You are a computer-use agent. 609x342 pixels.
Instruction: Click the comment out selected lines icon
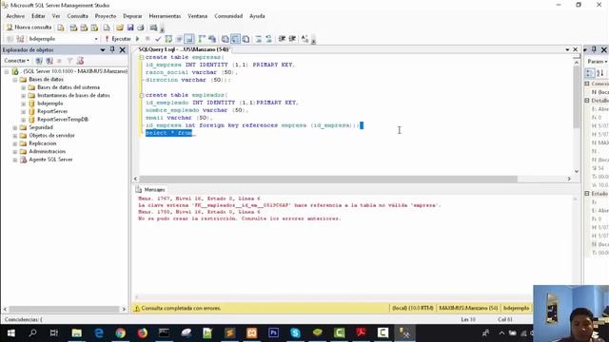(258, 39)
